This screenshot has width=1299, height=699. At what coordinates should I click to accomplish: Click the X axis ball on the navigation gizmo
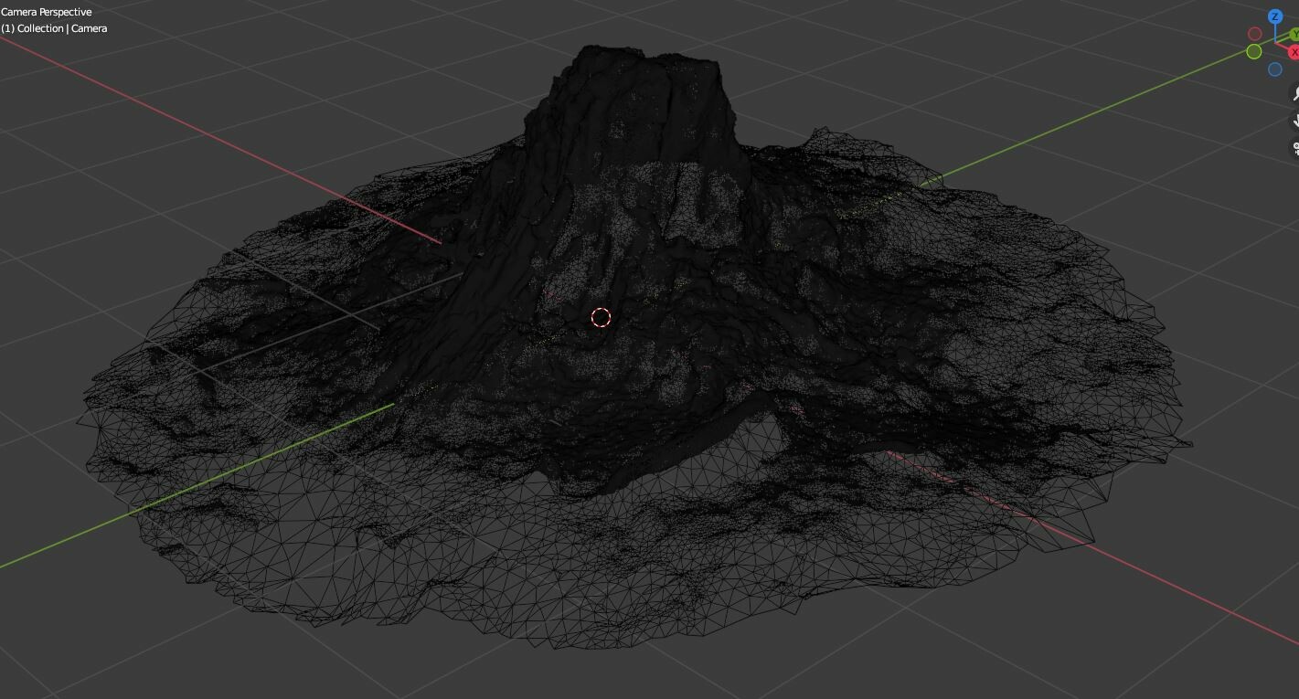click(1294, 51)
